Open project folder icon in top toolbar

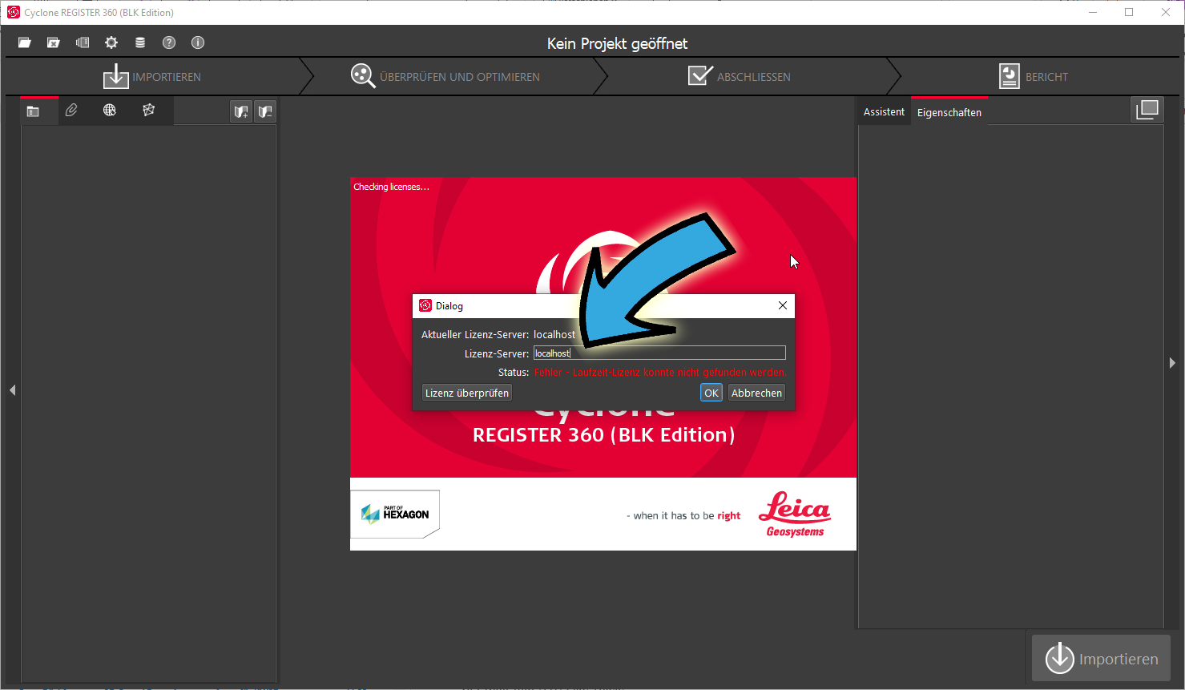pos(25,42)
